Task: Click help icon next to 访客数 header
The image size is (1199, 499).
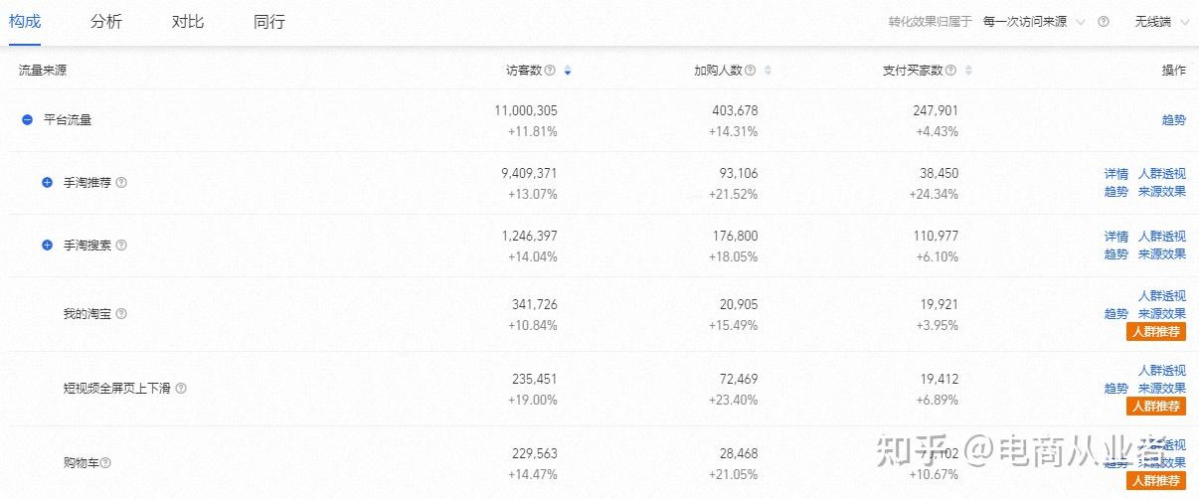Action: 550,71
